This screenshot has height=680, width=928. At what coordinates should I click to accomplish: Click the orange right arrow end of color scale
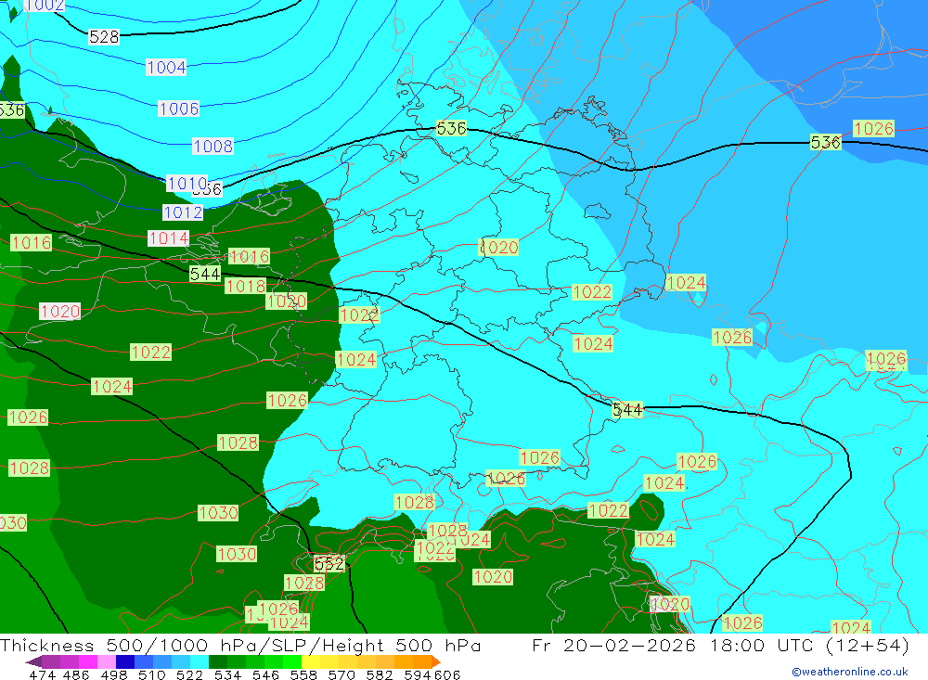[436, 661]
